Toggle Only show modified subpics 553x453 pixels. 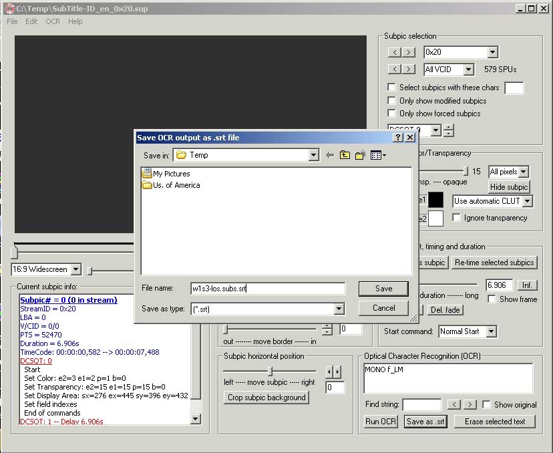[x=391, y=100]
